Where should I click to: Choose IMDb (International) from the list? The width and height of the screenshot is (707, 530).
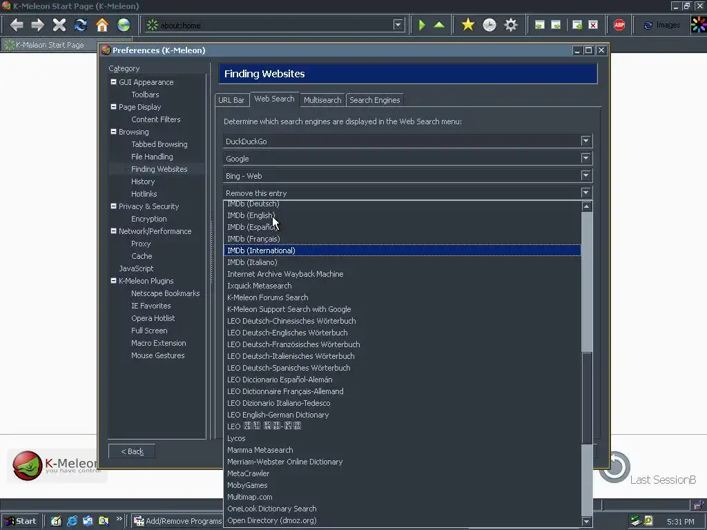point(403,251)
